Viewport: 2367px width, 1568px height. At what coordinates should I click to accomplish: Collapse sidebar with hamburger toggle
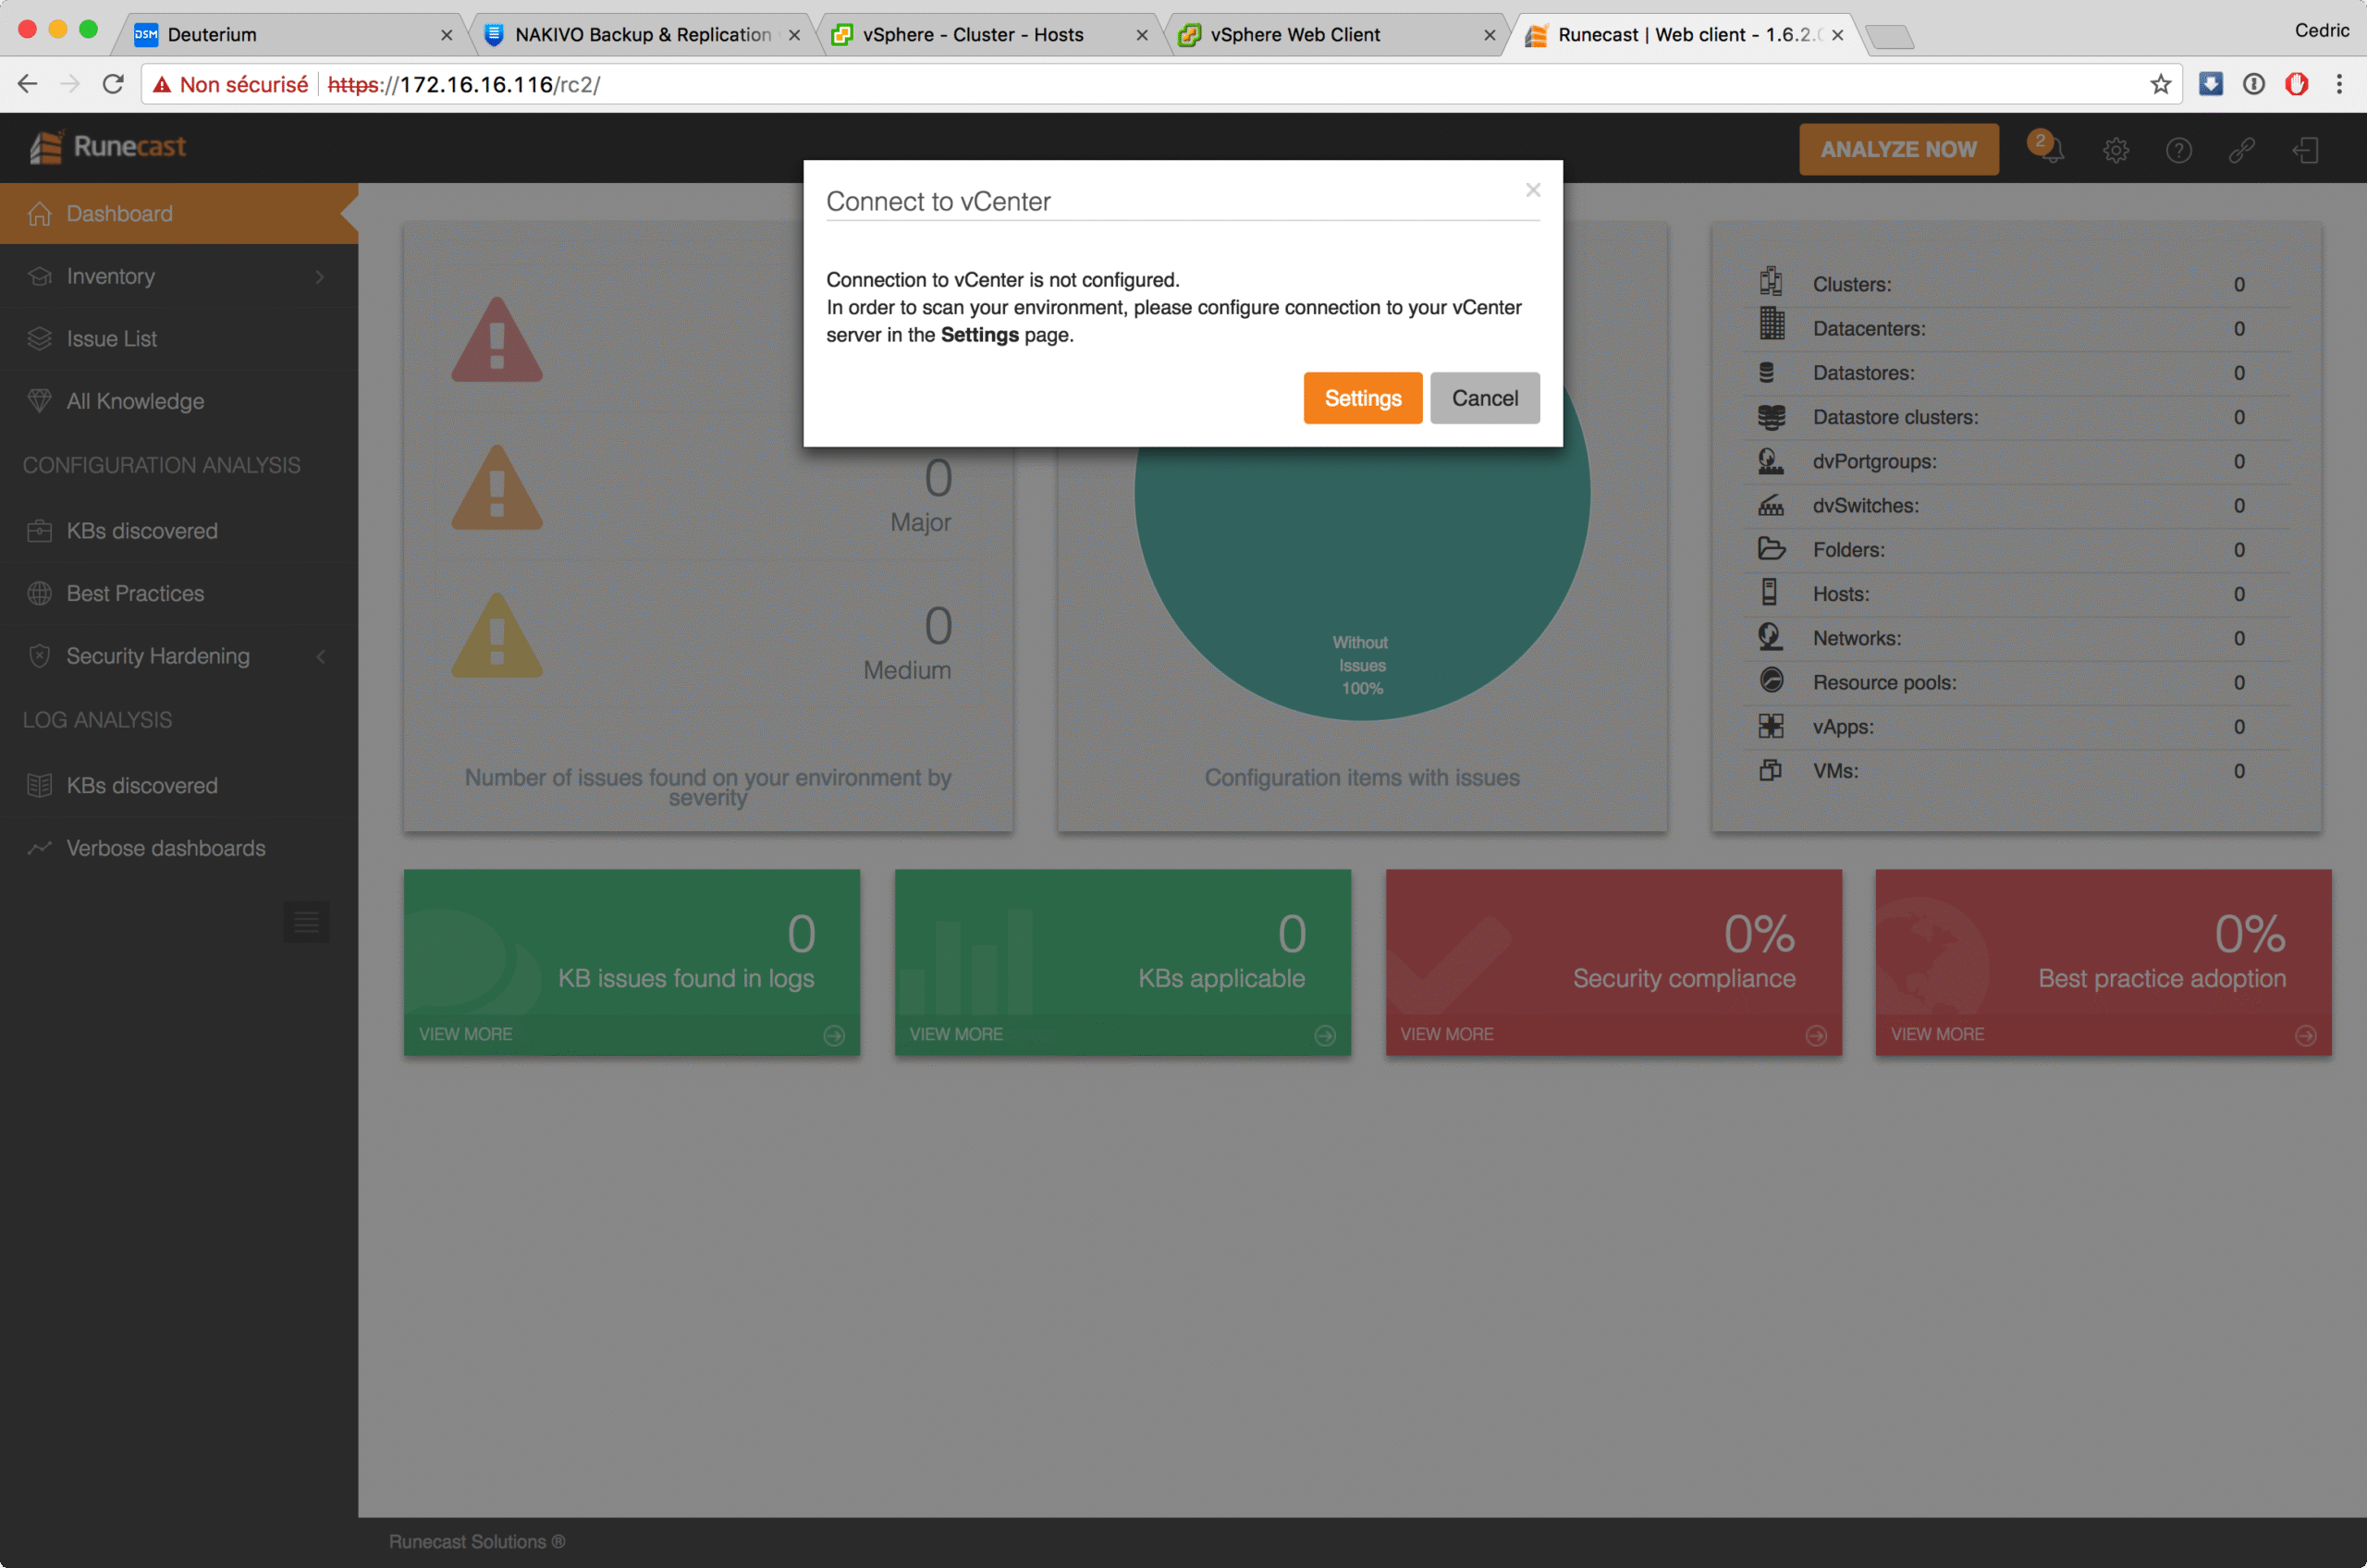tap(306, 922)
